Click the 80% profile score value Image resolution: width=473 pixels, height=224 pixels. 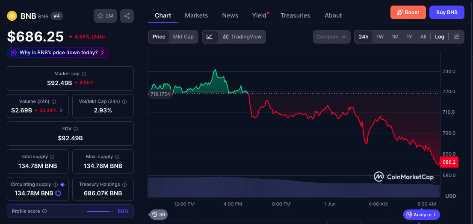click(123, 211)
